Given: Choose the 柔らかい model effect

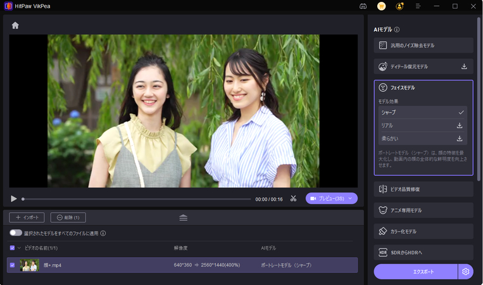Looking at the screenshot, I should pyautogui.click(x=422, y=139).
